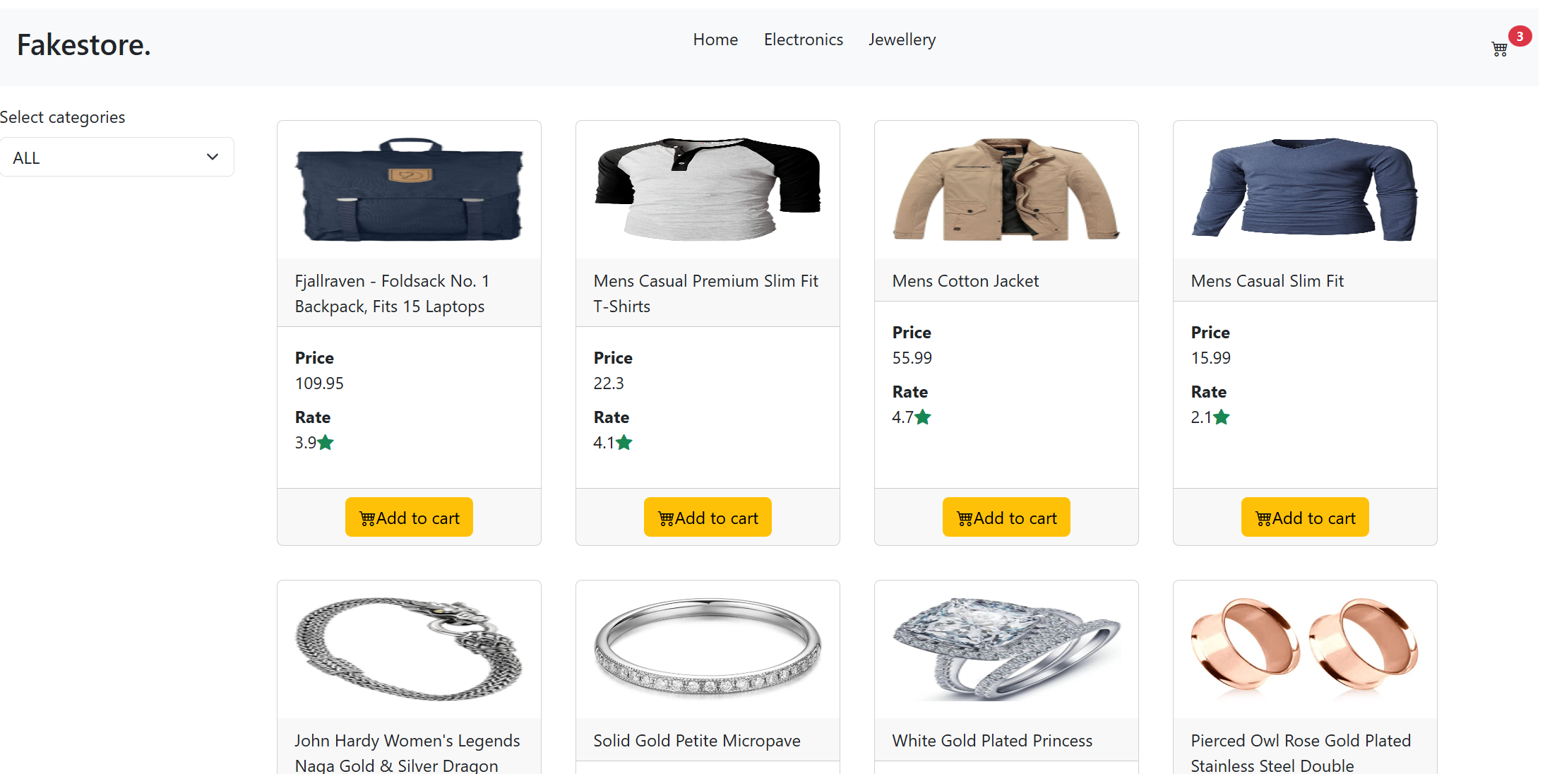
Task: Add the Fjallraven Foldsack backpack to cart
Action: (x=409, y=518)
